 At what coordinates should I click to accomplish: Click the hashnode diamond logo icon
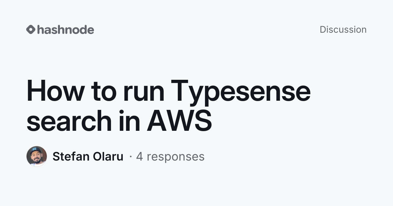[x=30, y=29]
